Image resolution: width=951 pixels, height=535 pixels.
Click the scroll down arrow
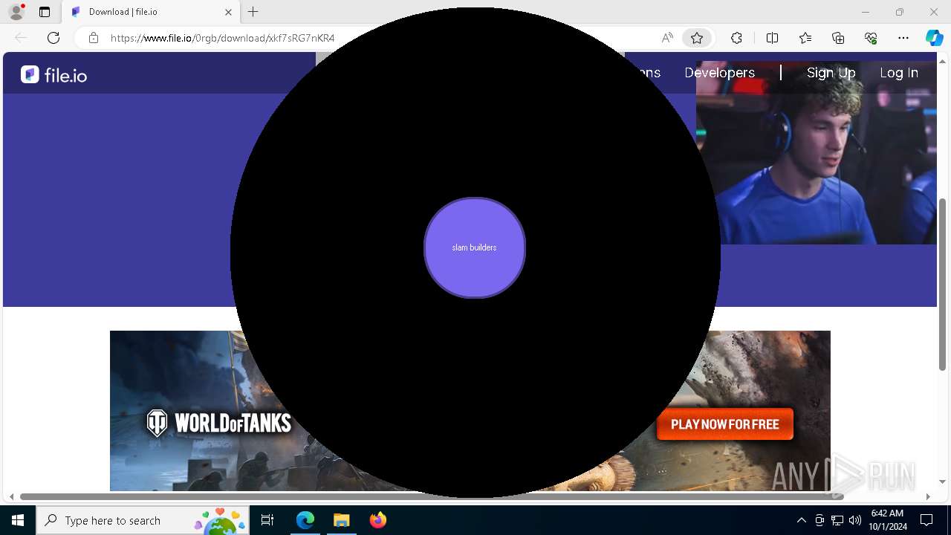(x=943, y=482)
